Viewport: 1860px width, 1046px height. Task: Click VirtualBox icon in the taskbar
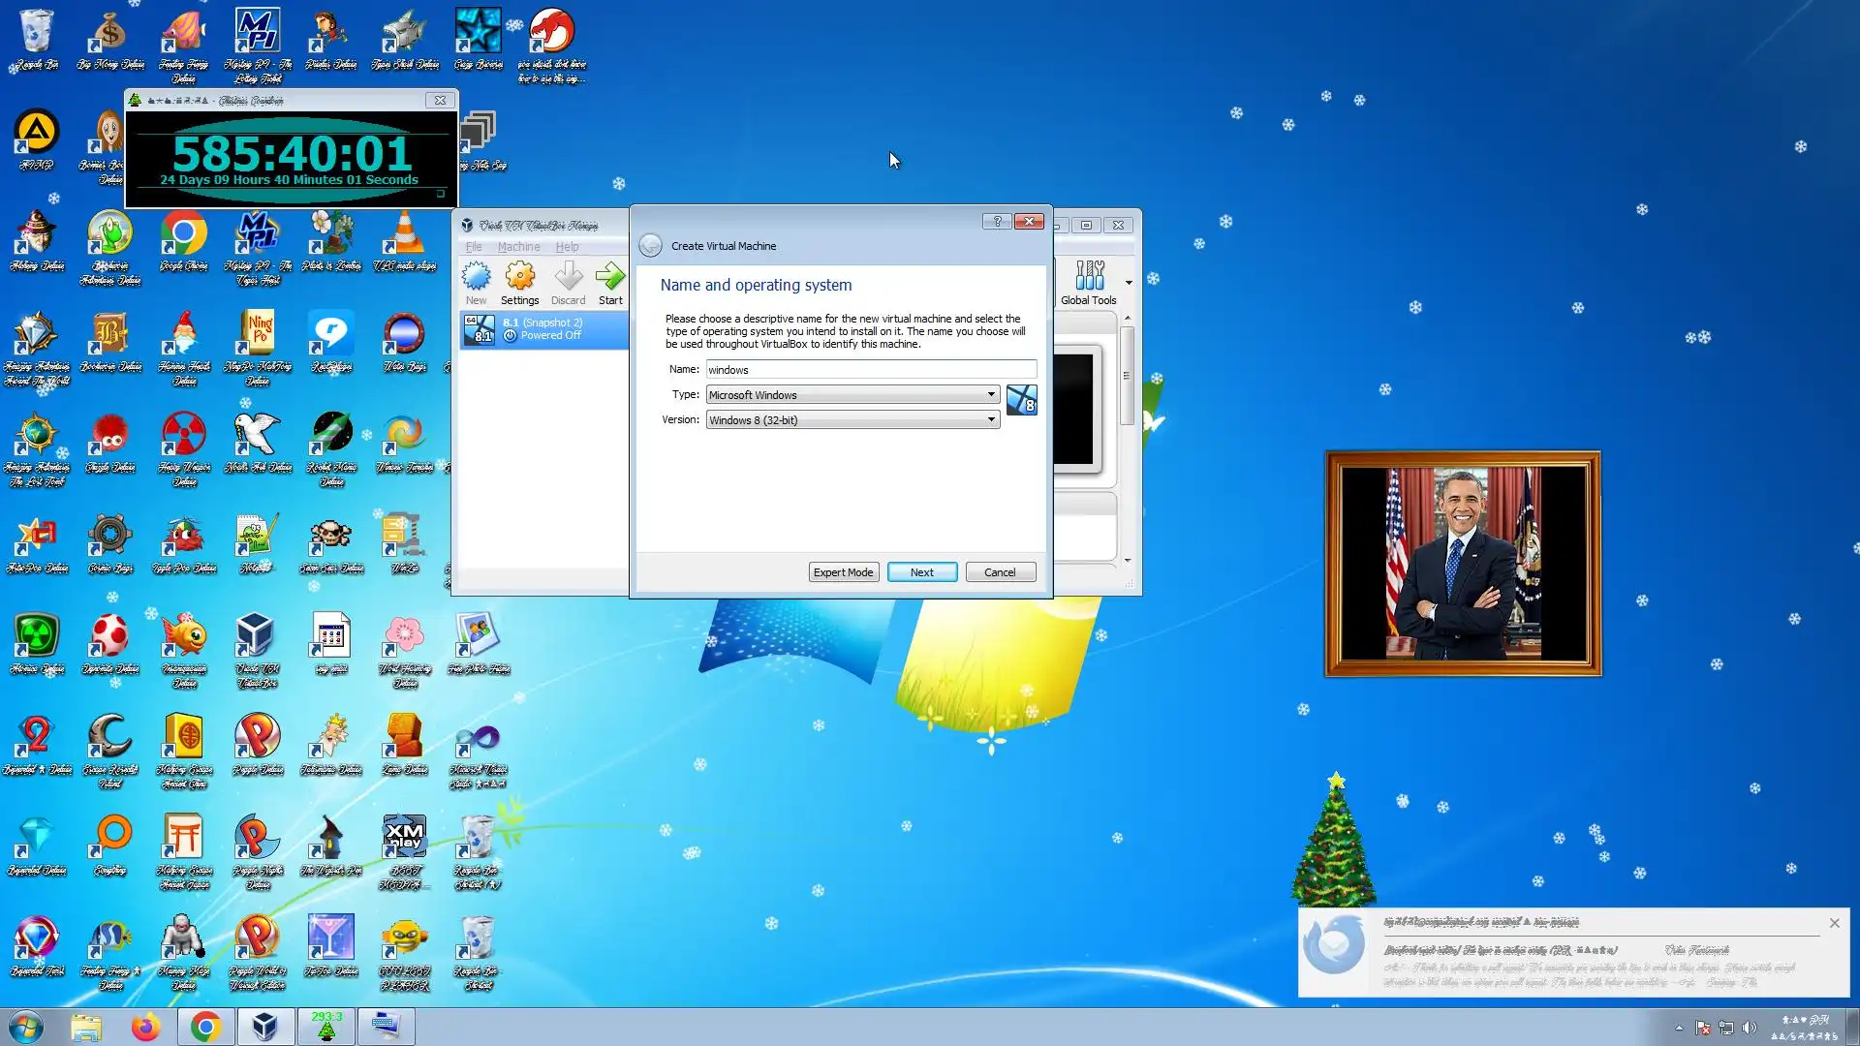pyautogui.click(x=265, y=1026)
